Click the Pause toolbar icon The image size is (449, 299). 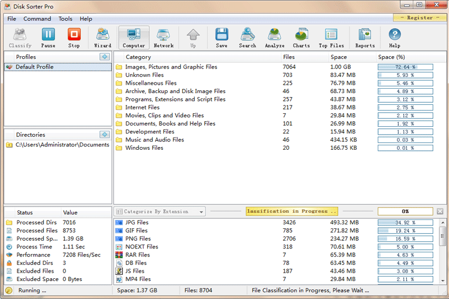(x=48, y=38)
